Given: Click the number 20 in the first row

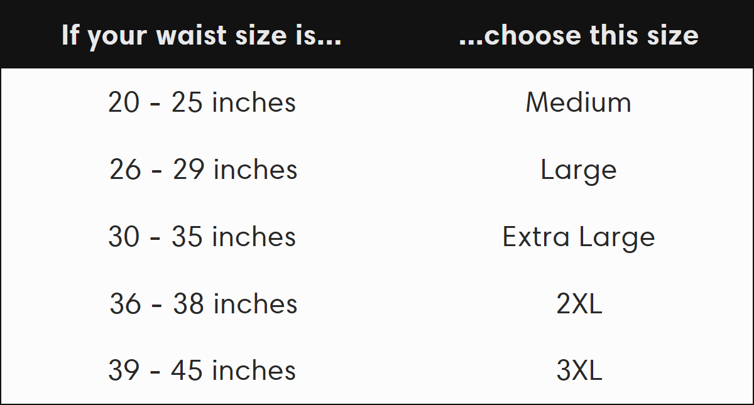Looking at the screenshot, I should [x=124, y=102].
